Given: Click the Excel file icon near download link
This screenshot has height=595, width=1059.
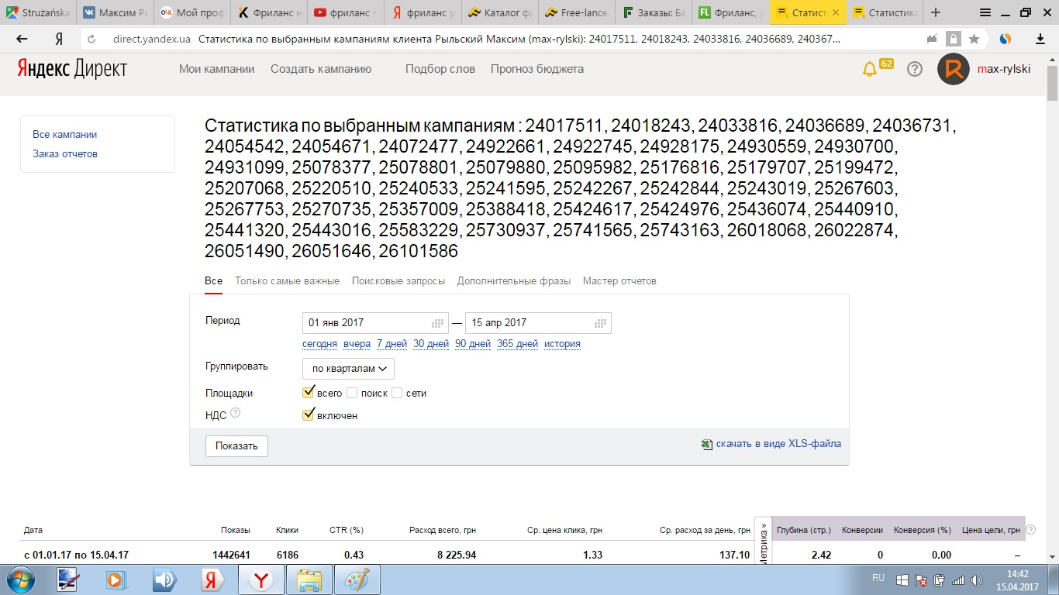Looking at the screenshot, I should [x=706, y=445].
